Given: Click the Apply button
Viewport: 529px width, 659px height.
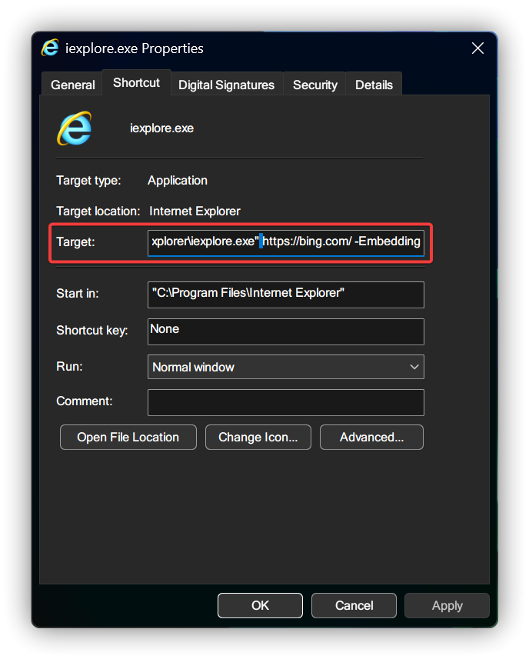Looking at the screenshot, I should point(447,605).
